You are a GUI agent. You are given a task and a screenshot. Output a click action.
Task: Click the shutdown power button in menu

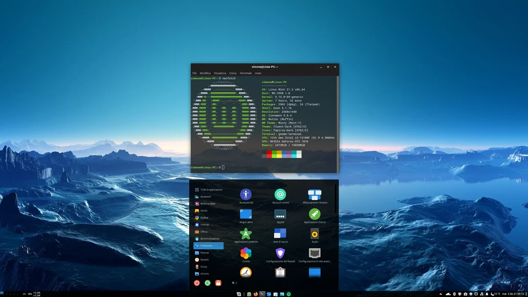197,283
